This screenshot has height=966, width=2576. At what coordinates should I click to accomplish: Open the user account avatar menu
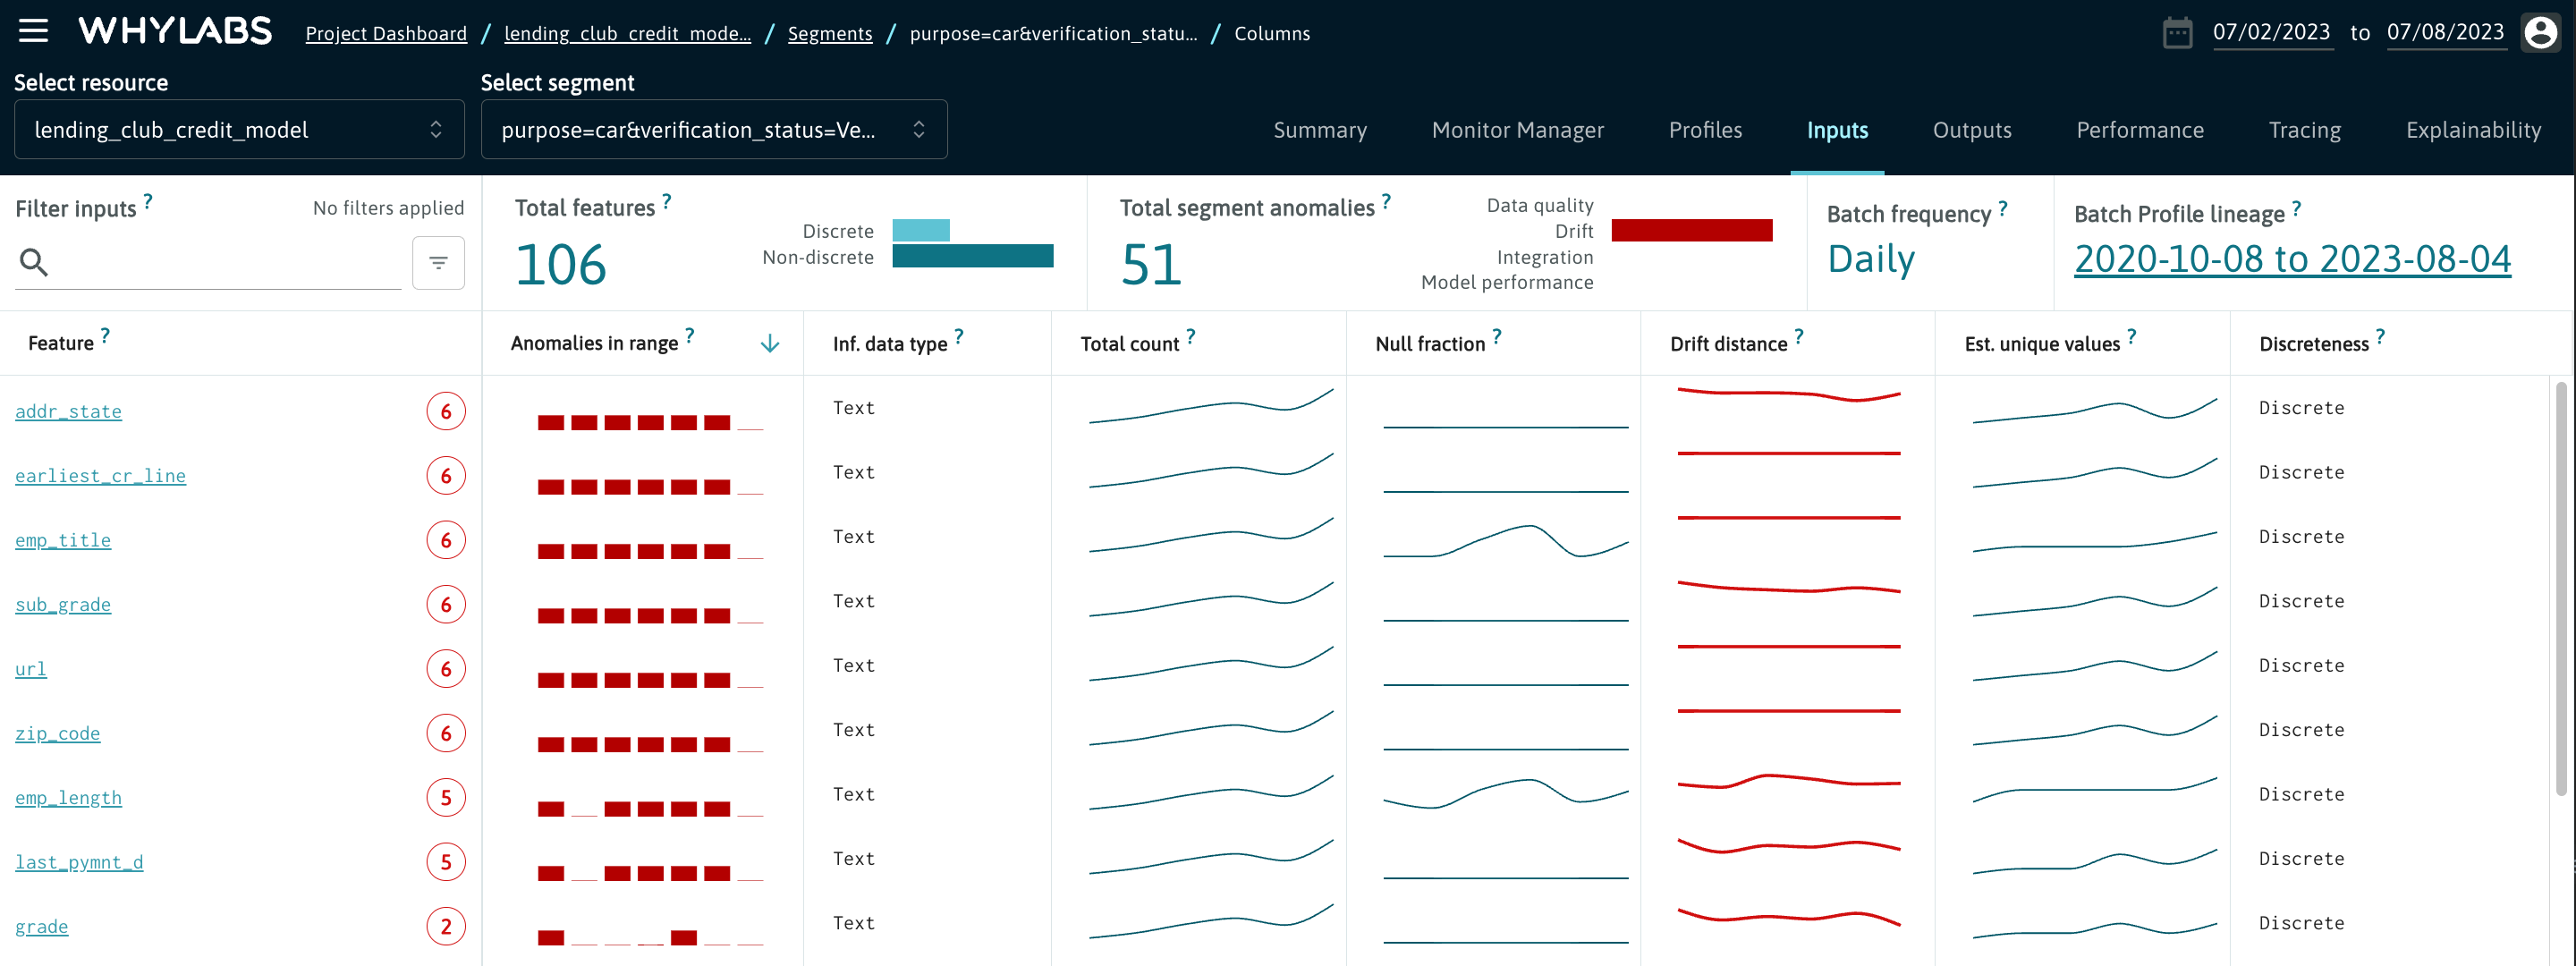tap(2540, 33)
